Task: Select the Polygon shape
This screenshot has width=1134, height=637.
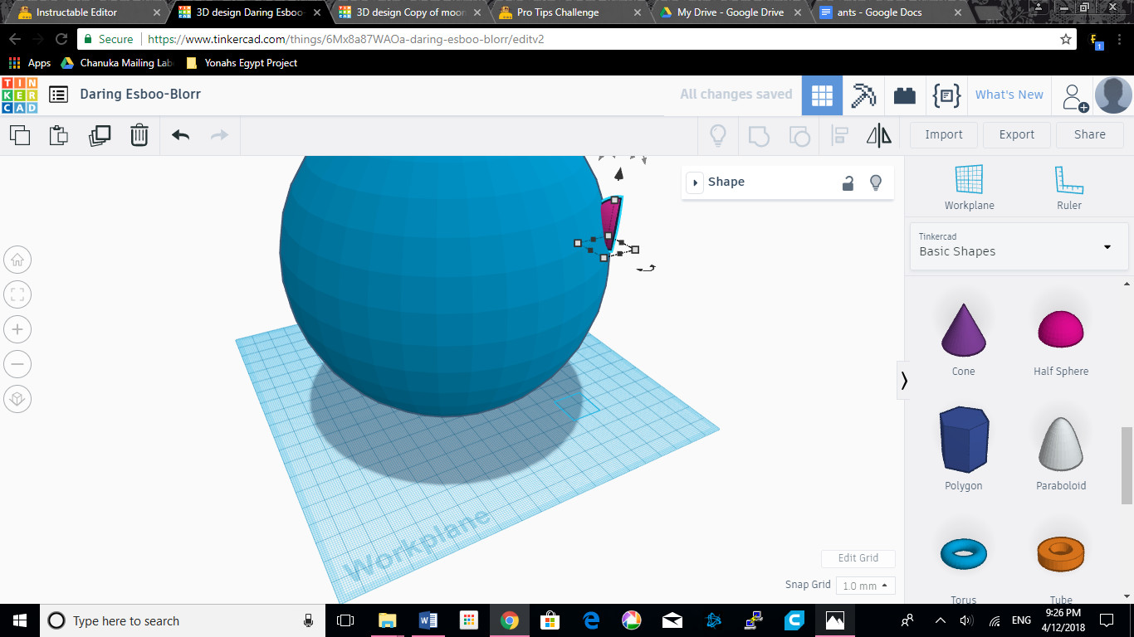Action: pos(964,449)
